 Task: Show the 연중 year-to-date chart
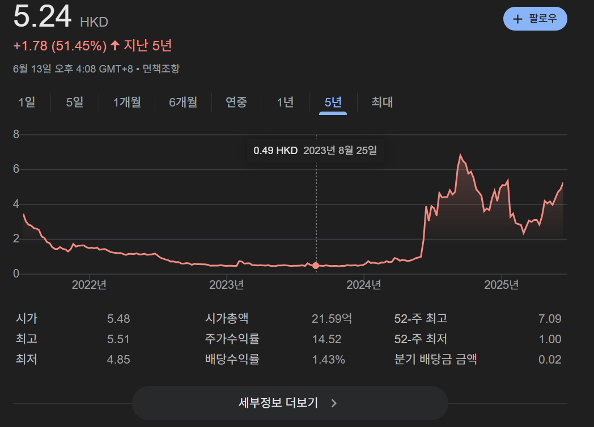pos(236,102)
